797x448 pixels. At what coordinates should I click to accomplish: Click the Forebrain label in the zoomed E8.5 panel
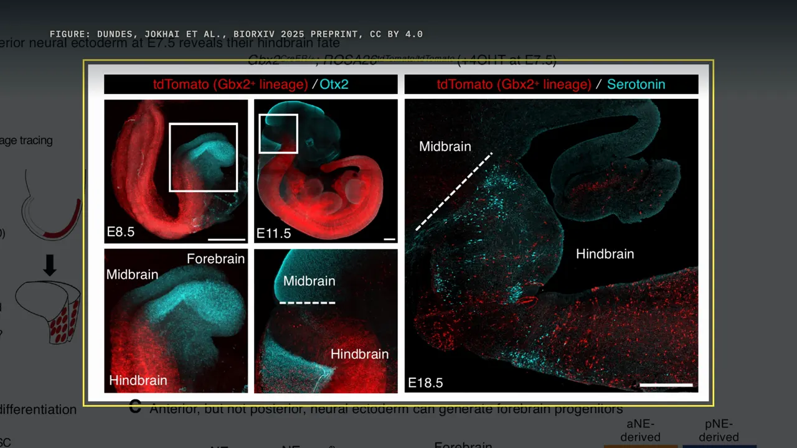coord(216,259)
